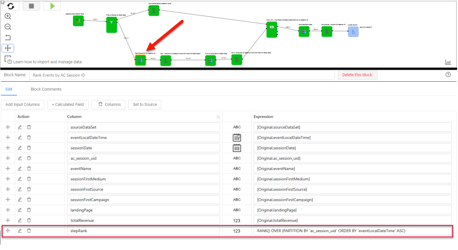
Task: Grab the move handle of sourceDataSet row
Action: point(8,127)
